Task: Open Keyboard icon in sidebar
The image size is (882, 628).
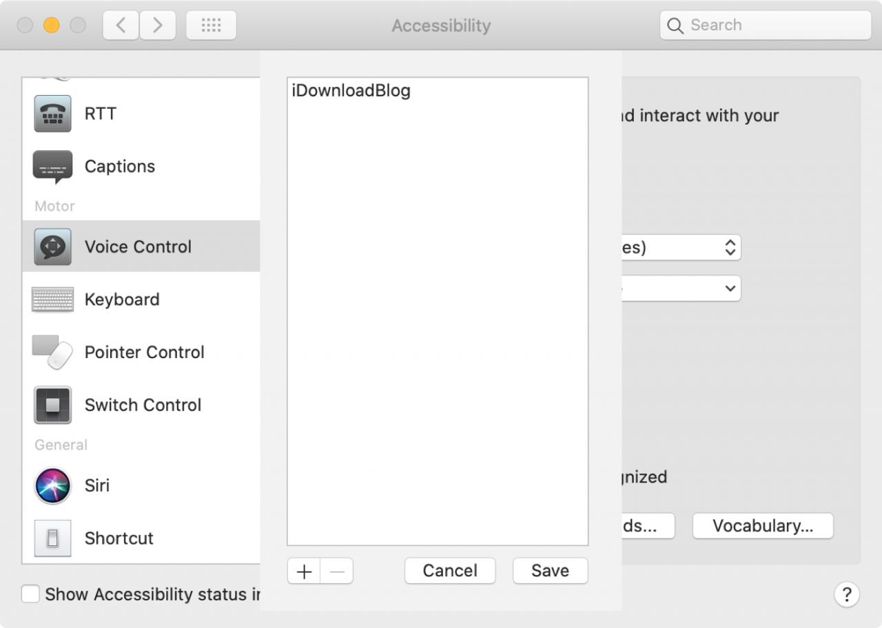Action: point(52,300)
